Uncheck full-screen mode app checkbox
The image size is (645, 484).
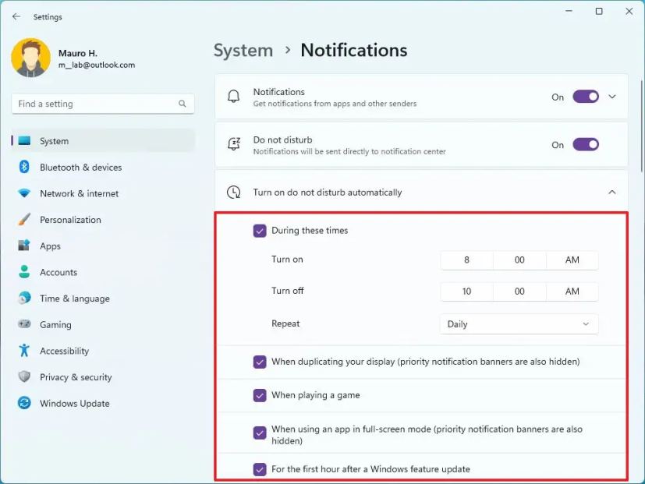[x=260, y=433]
